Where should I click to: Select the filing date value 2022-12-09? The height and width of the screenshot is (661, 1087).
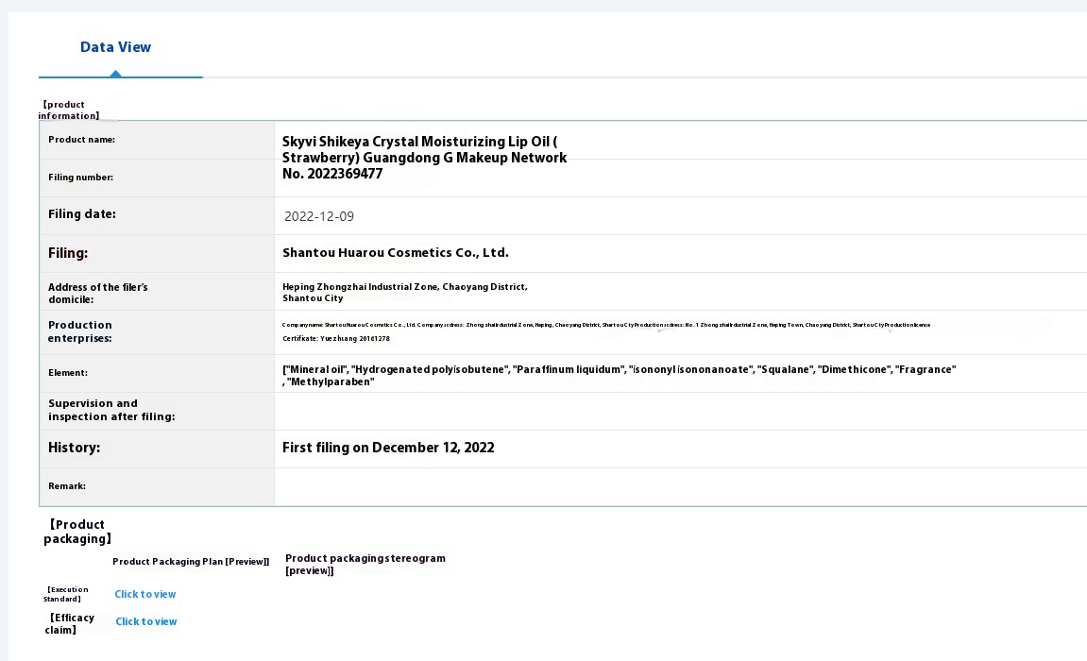point(319,216)
